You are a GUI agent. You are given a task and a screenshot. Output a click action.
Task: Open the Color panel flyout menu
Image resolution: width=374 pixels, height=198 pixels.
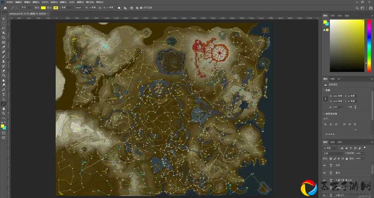click(372, 15)
